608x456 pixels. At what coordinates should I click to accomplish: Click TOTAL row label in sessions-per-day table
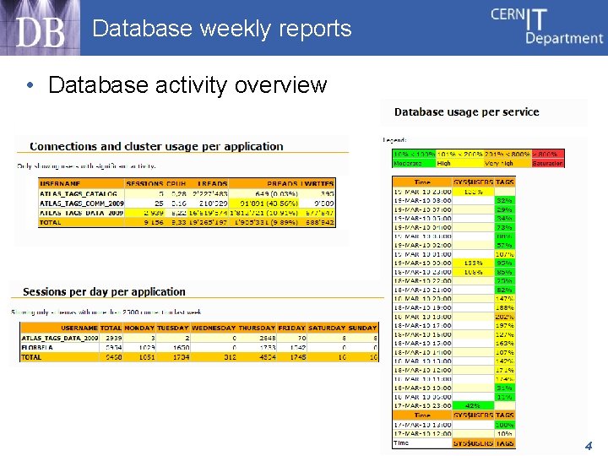[31, 357]
